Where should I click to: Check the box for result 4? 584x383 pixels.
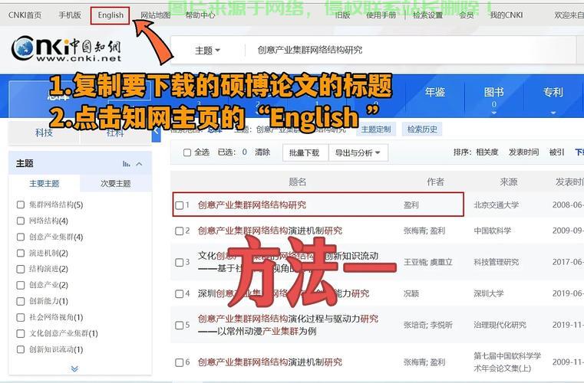click(179, 293)
